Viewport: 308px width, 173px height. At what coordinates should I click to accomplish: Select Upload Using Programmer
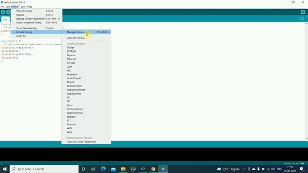tap(37, 19)
